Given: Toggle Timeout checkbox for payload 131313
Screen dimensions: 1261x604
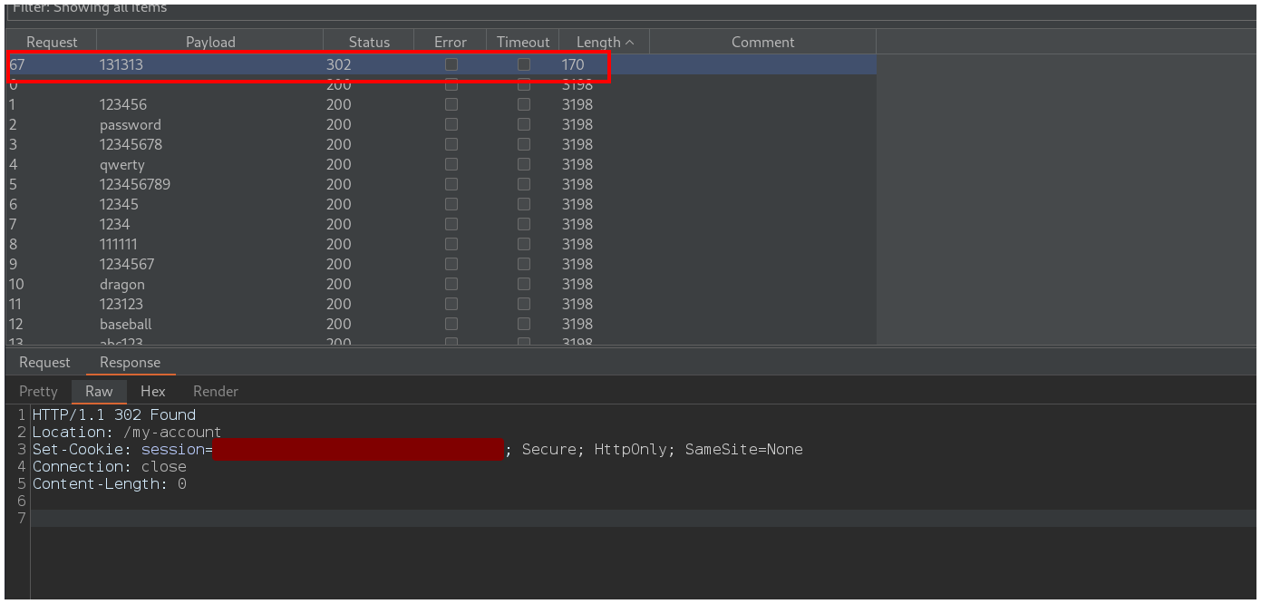Looking at the screenshot, I should [523, 65].
